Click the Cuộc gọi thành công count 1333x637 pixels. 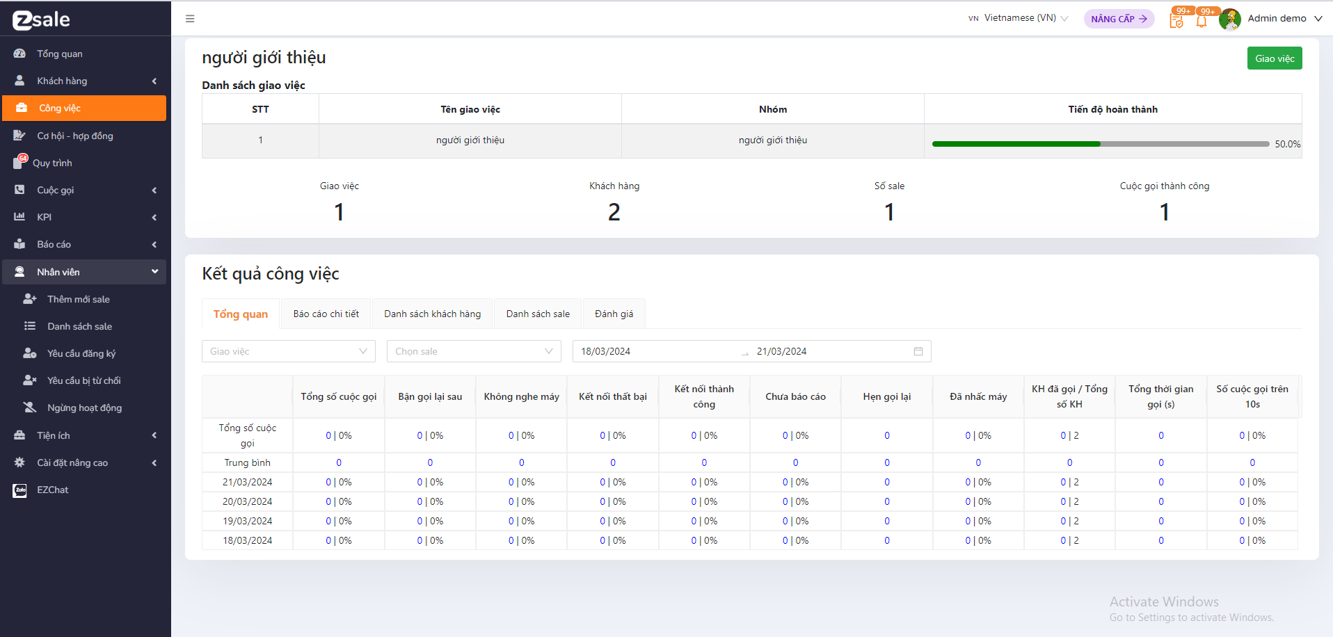(x=1165, y=211)
